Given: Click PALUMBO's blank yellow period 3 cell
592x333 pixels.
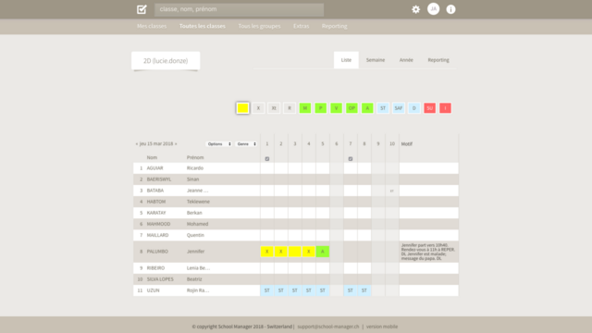Looking at the screenshot, I should pos(295,252).
